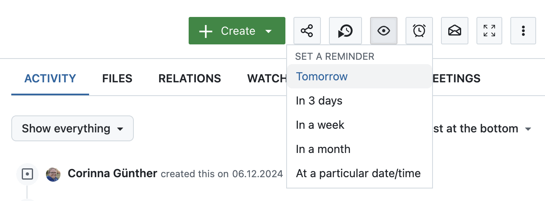Choose the In 3 days reminder
Image resolution: width=545 pixels, height=201 pixels.
(x=319, y=101)
